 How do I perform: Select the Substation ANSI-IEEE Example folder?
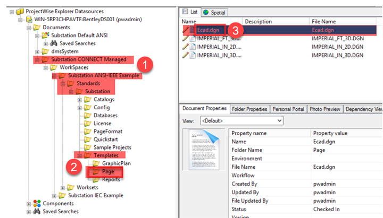pyautogui.click(x=104, y=75)
